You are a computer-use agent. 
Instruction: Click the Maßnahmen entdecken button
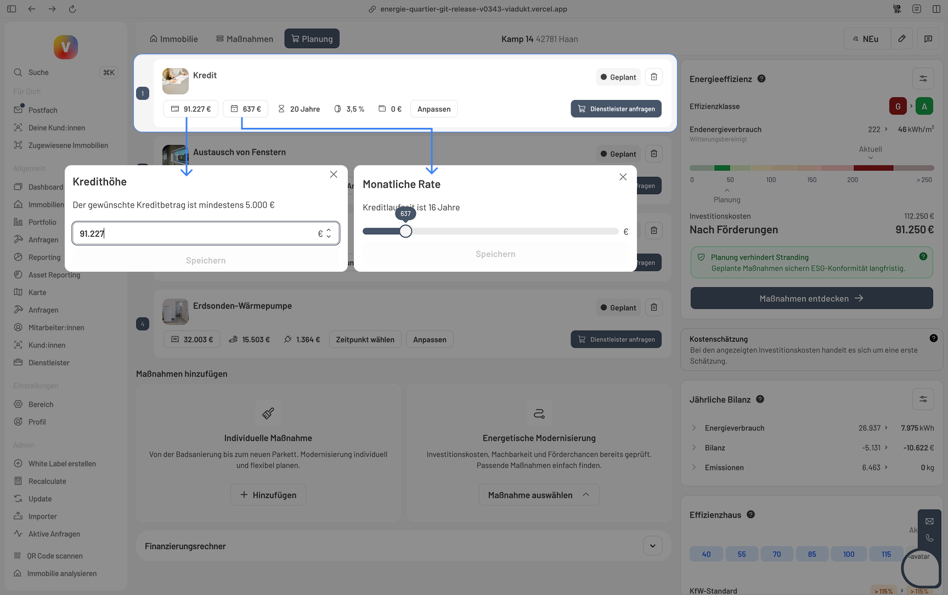pyautogui.click(x=811, y=299)
